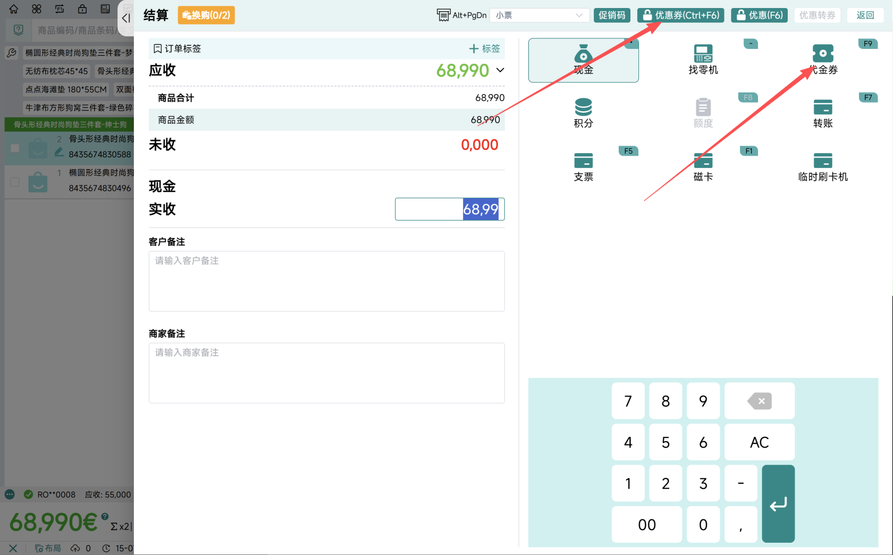This screenshot has width=893, height=555.
Task: Tick checkbox for item 8435674830496
Action: point(15,182)
